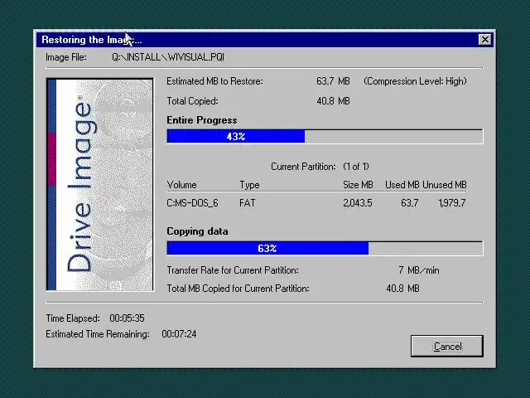Click the Compression Level: High text

click(x=415, y=81)
